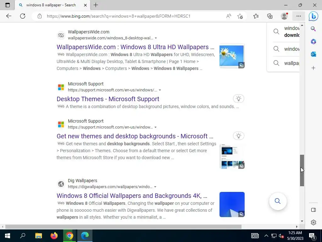Viewport: 322px width, 242px height.
Task: Click the themes settings screenshot thumbnail
Action: (232, 156)
